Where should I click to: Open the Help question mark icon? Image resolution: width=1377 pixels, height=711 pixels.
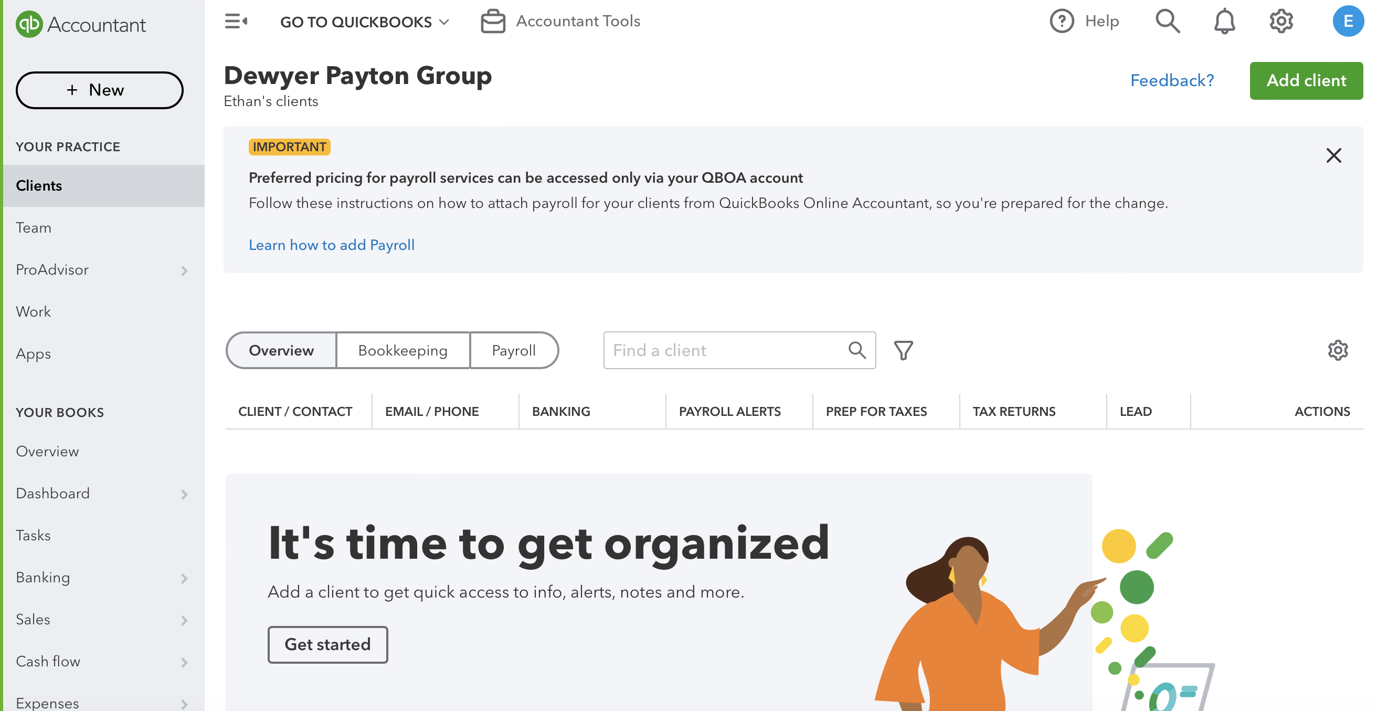click(1062, 22)
